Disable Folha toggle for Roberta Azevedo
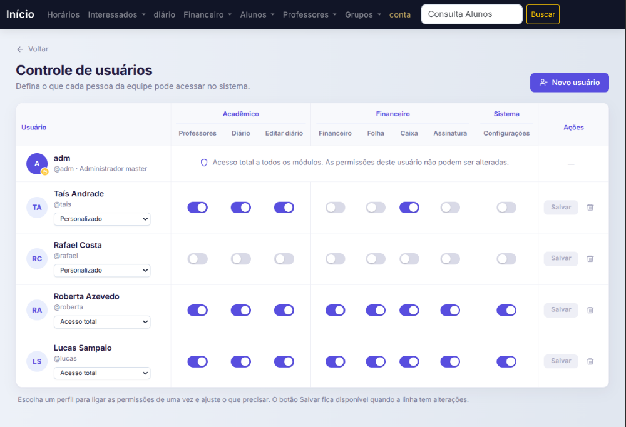626x427 pixels. (x=376, y=310)
